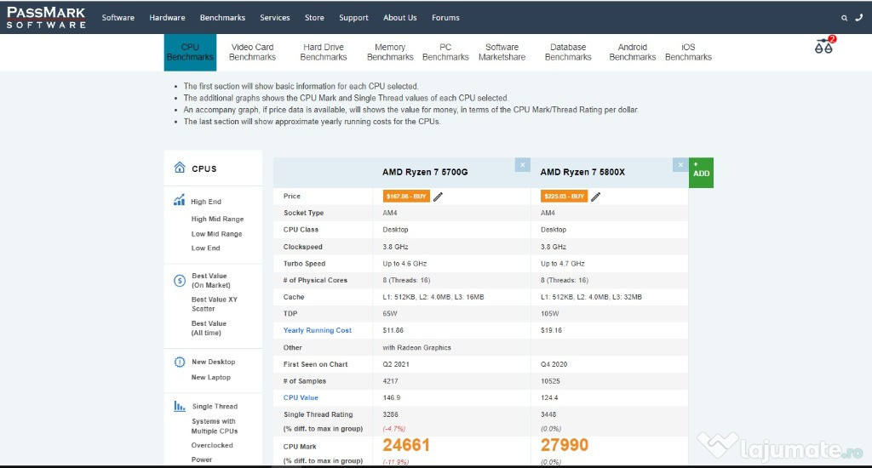Click the New Desktop clock icon
The image size is (872, 468).
[180, 362]
